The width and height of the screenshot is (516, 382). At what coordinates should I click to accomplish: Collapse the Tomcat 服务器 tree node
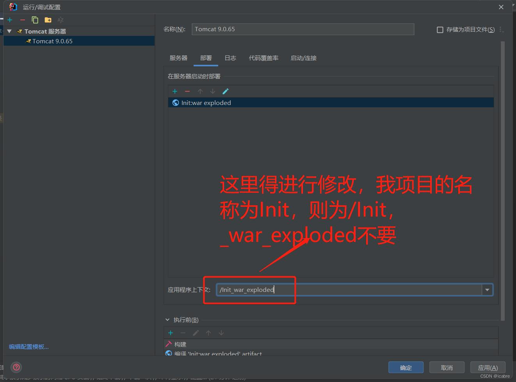click(x=9, y=31)
